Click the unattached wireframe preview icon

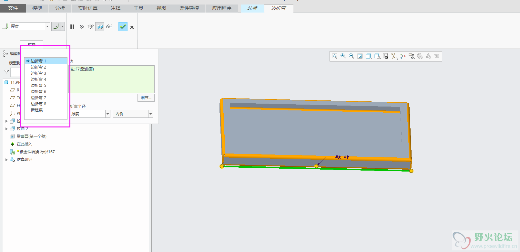pos(91,27)
